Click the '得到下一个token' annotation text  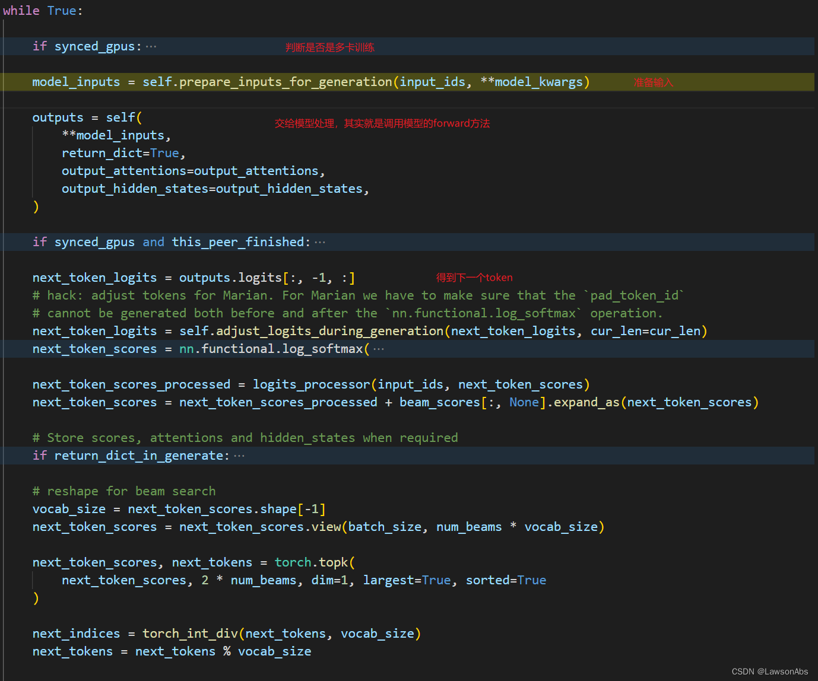tap(474, 278)
